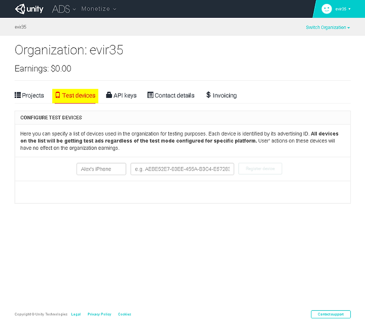Click the Invoicing dollar icon

pyautogui.click(x=208, y=94)
